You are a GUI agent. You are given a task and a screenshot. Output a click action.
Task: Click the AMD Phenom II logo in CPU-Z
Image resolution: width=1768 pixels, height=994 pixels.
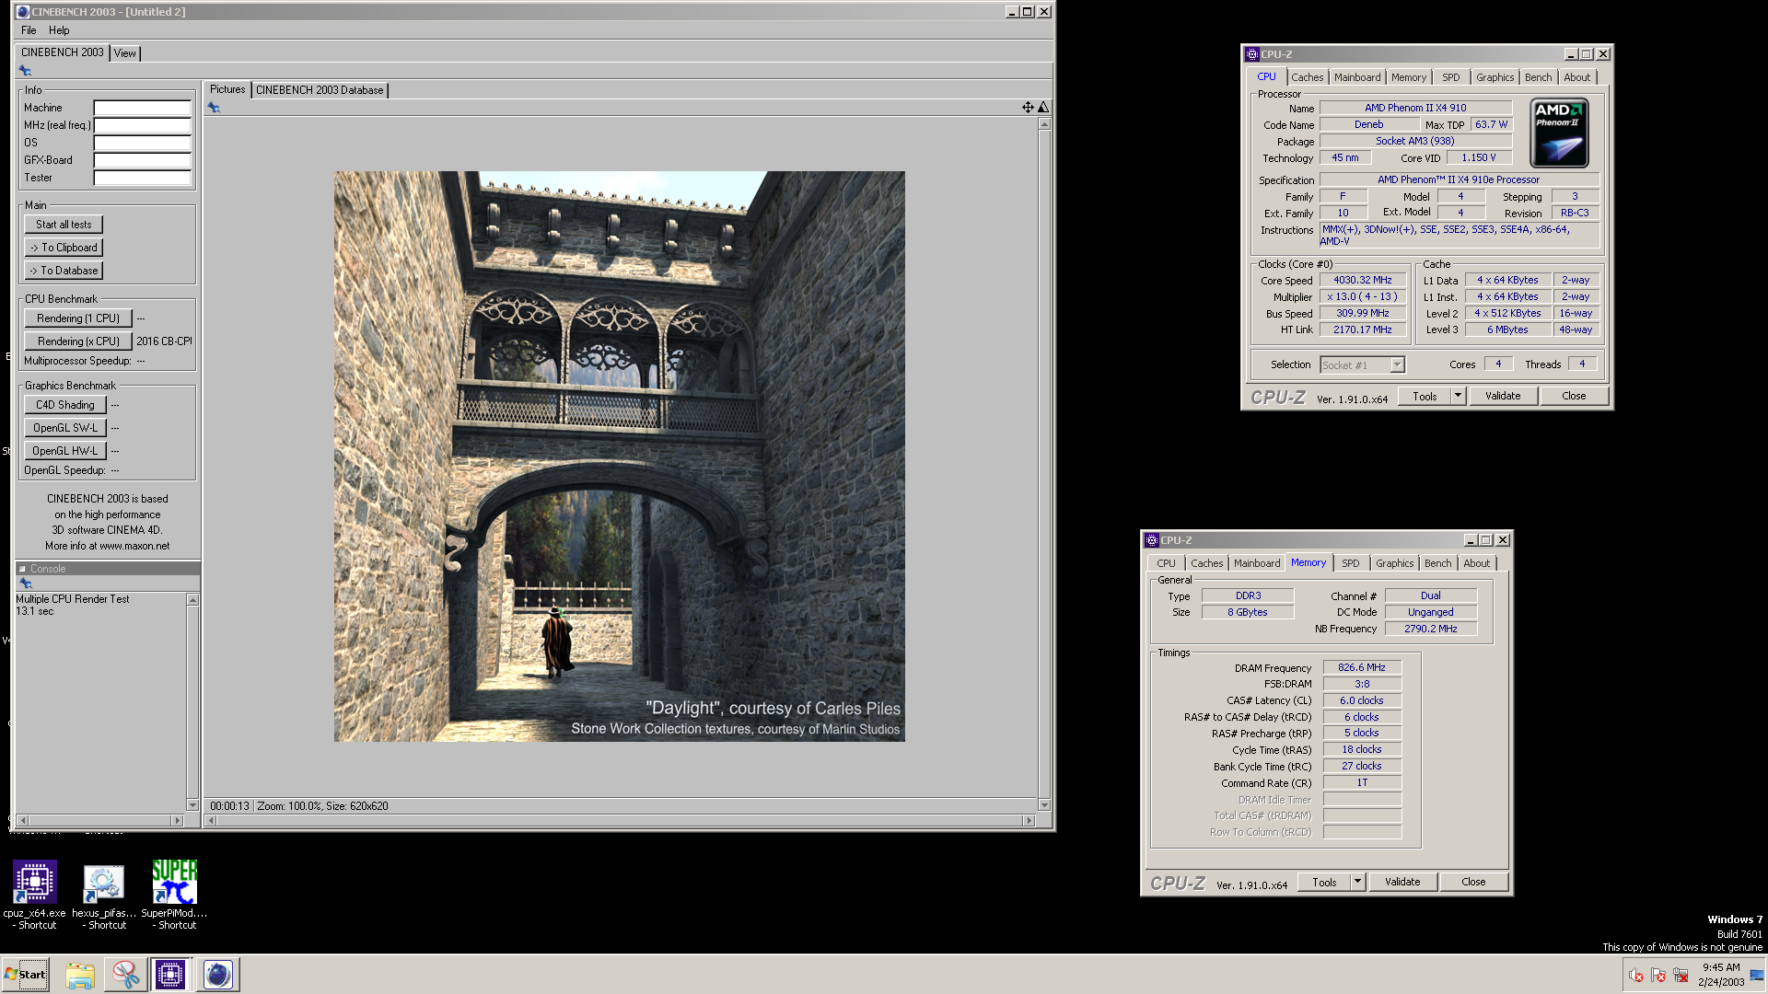(x=1560, y=134)
